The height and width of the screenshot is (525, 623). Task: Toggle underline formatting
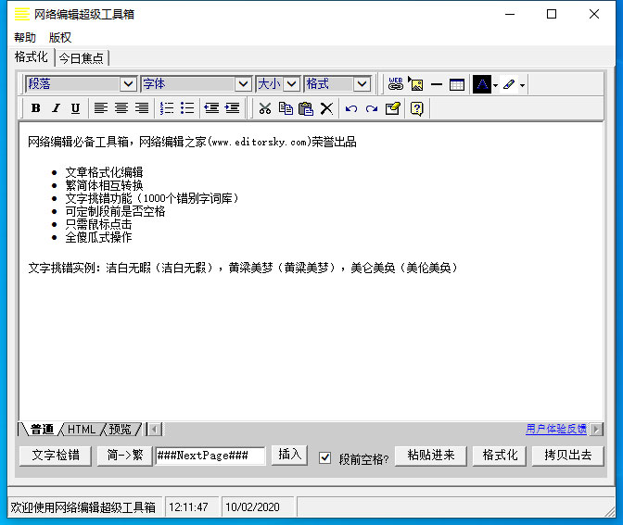(x=75, y=108)
